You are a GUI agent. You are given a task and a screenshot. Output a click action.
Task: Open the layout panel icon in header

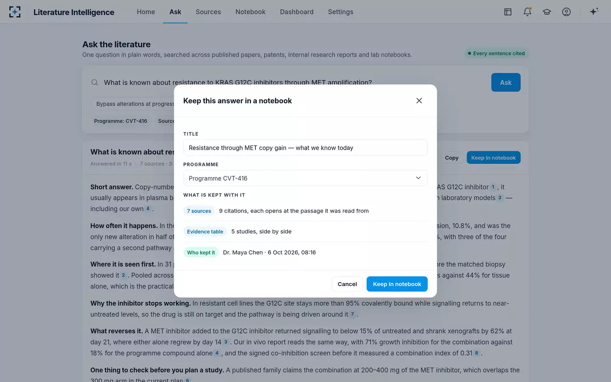click(508, 12)
